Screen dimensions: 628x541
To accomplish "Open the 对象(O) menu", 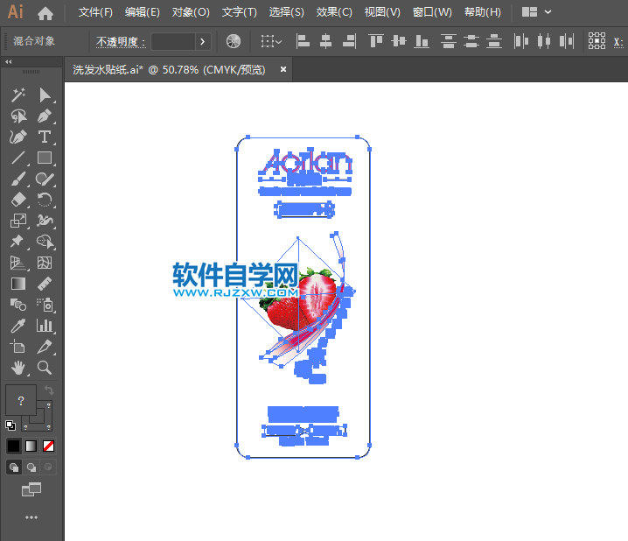I will point(191,12).
